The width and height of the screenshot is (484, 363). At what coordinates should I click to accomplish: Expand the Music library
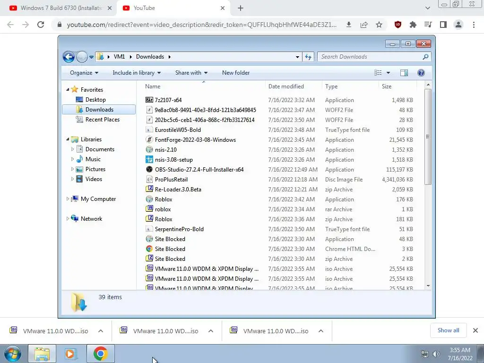click(x=72, y=159)
